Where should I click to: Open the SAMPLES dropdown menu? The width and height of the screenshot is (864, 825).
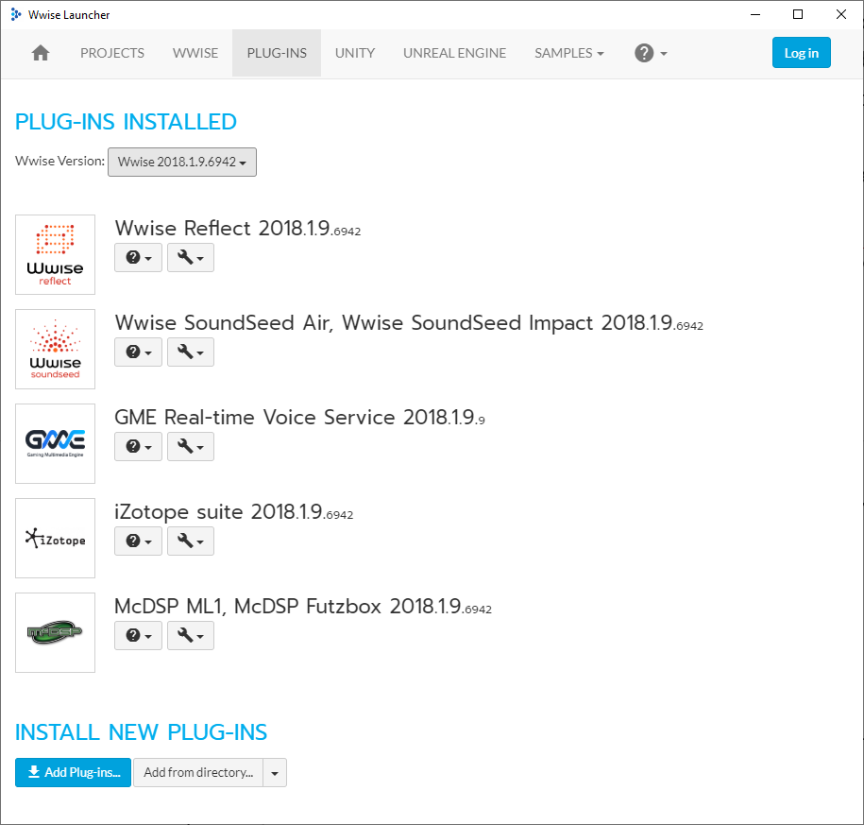[568, 53]
